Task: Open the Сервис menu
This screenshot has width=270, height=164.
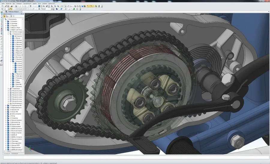Action: click(34, 4)
